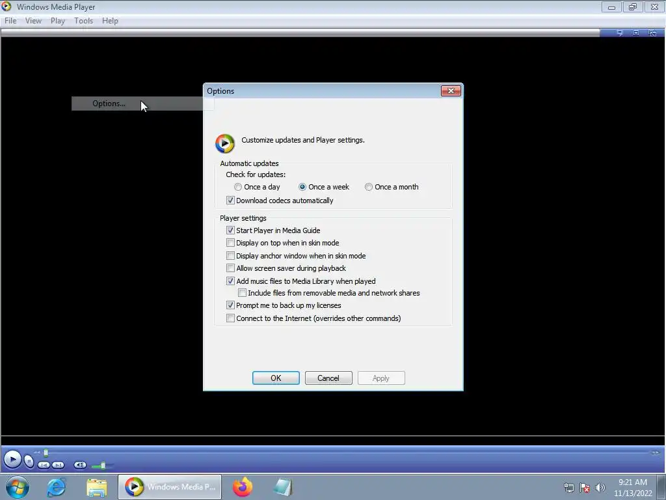Switch to skin mode via toolbar icon
The height and width of the screenshot is (500, 666).
[x=652, y=33]
